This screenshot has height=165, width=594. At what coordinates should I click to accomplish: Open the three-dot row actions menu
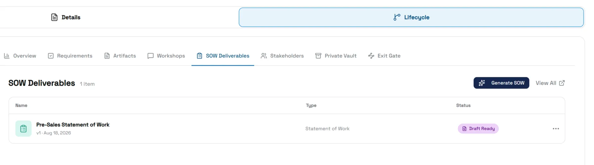tap(556, 129)
